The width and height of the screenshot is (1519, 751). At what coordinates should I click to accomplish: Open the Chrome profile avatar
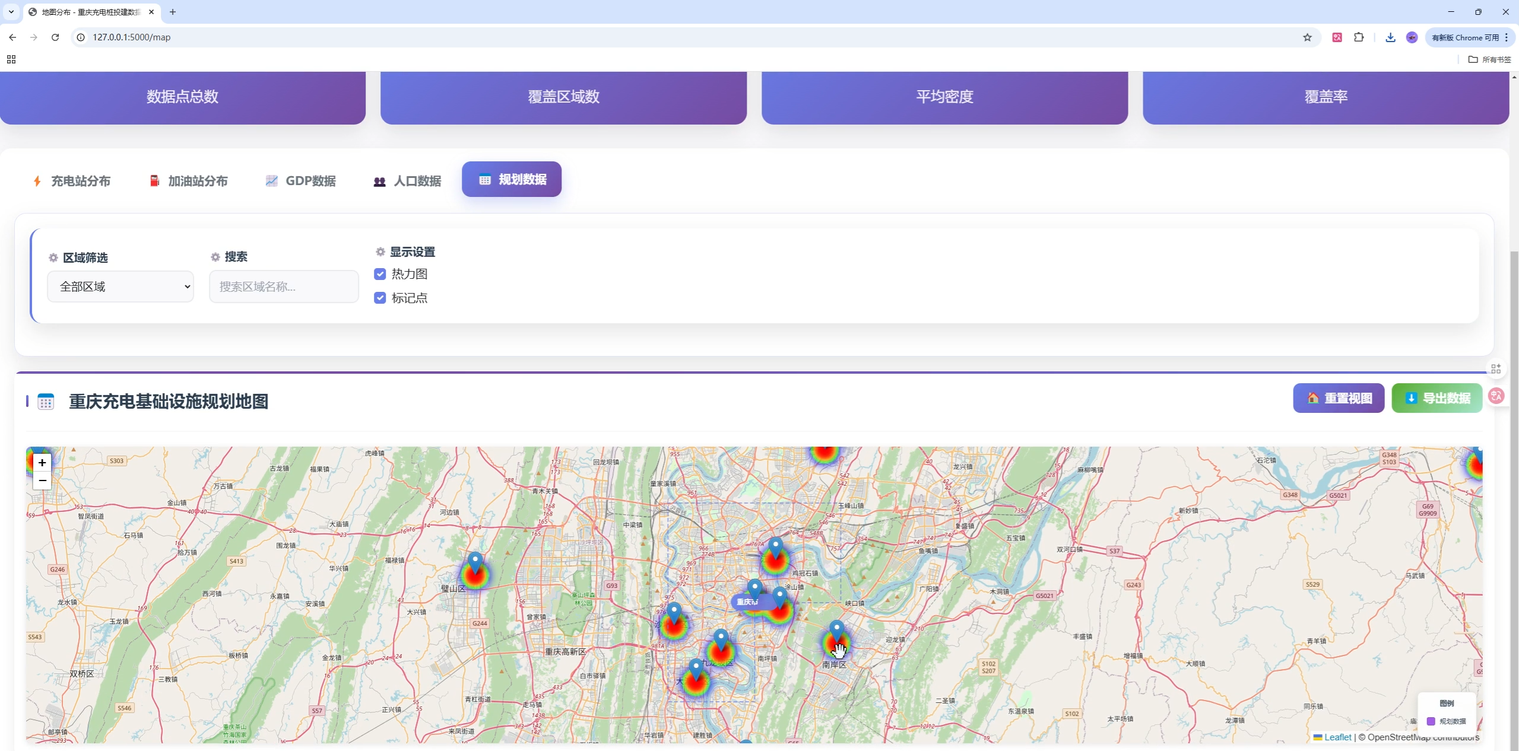pos(1412,37)
